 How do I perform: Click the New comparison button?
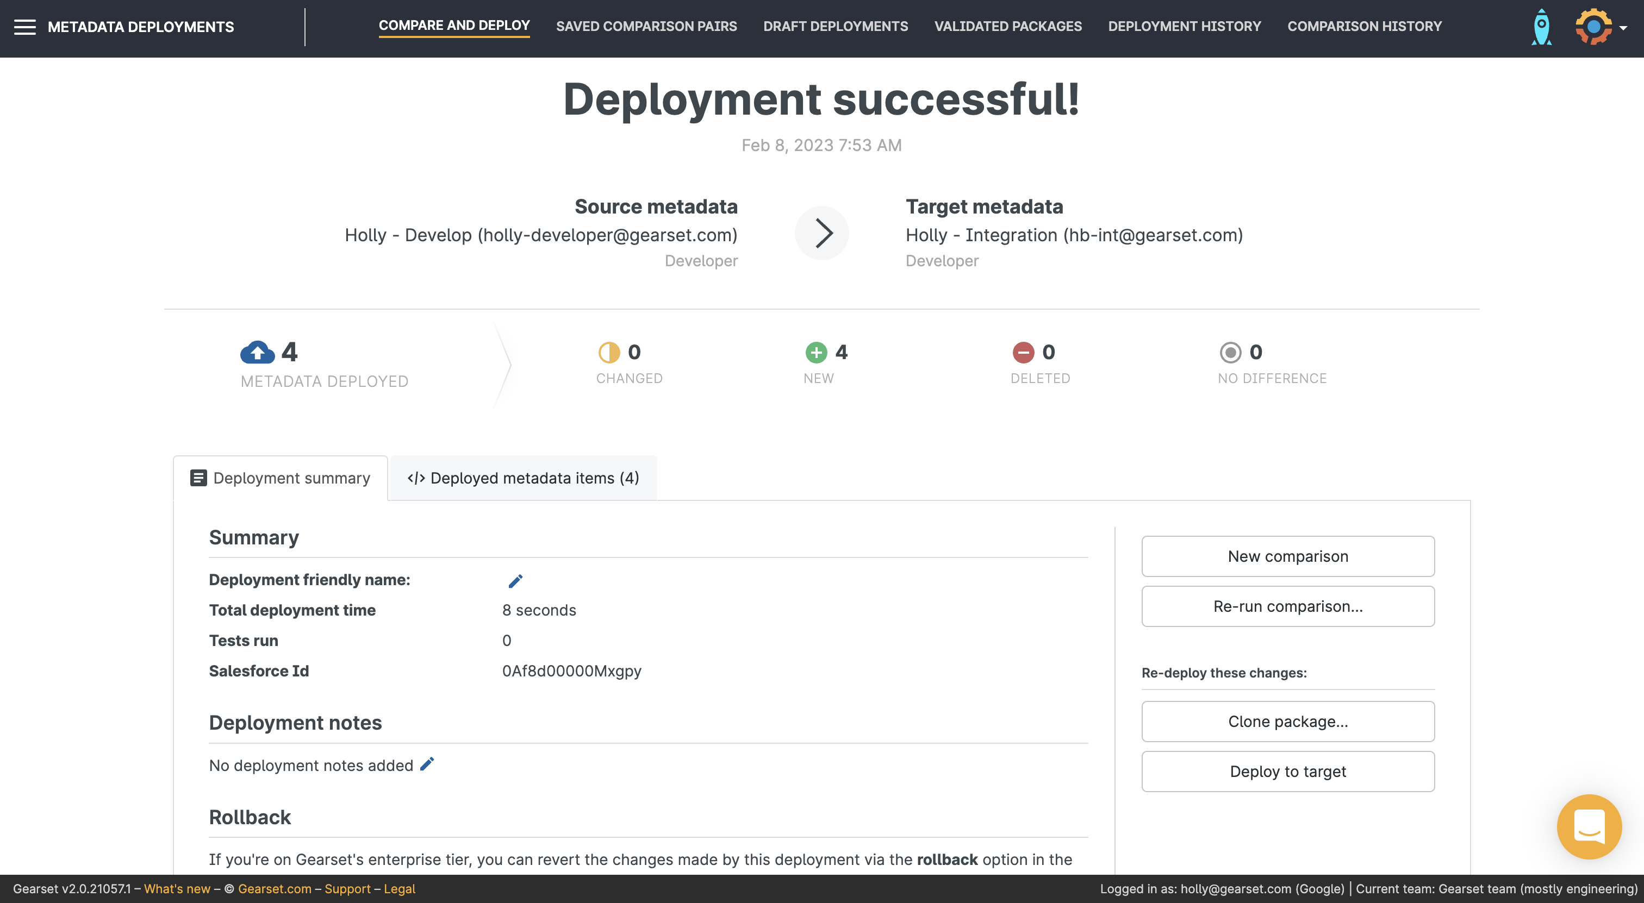pyautogui.click(x=1288, y=556)
